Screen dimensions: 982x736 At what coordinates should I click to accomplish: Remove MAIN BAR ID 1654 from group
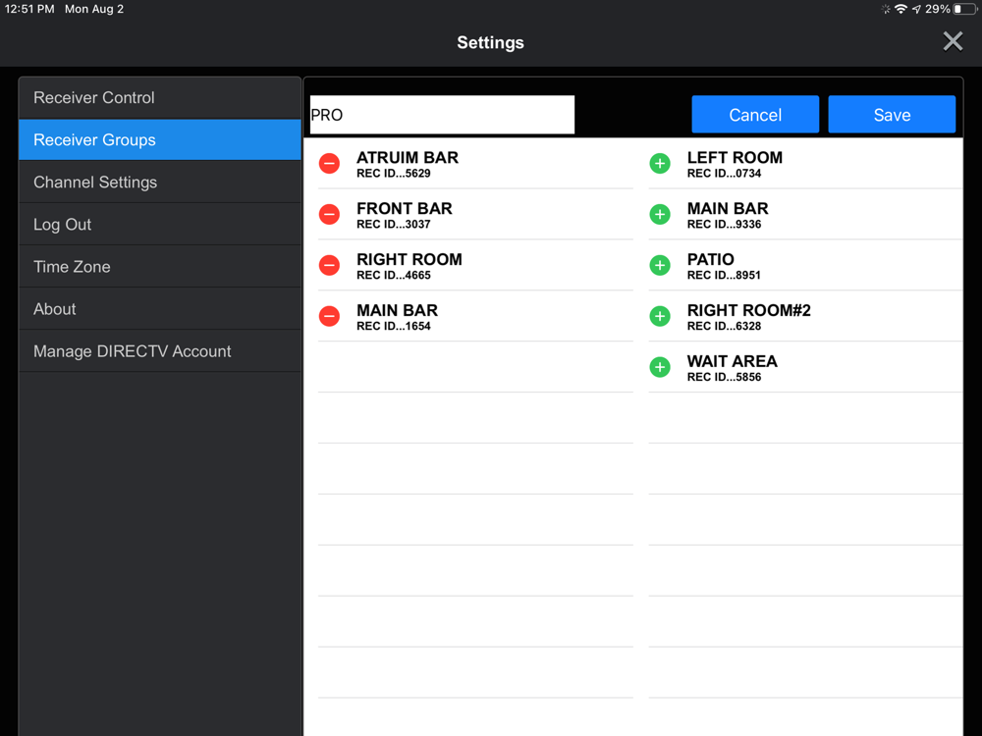[329, 317]
